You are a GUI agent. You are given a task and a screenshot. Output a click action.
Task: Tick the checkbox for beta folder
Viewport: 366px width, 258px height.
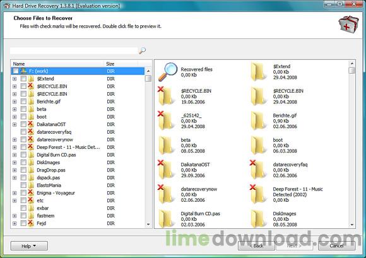click(x=23, y=109)
